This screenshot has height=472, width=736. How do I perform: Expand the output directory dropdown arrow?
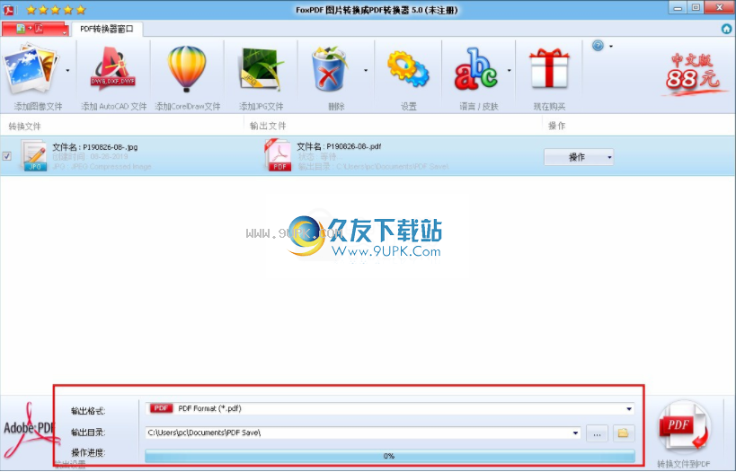(x=575, y=433)
